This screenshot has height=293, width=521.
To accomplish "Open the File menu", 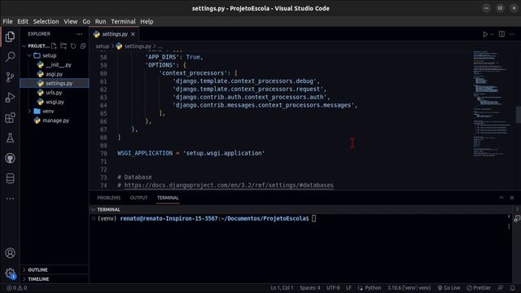I will pos(7,22).
